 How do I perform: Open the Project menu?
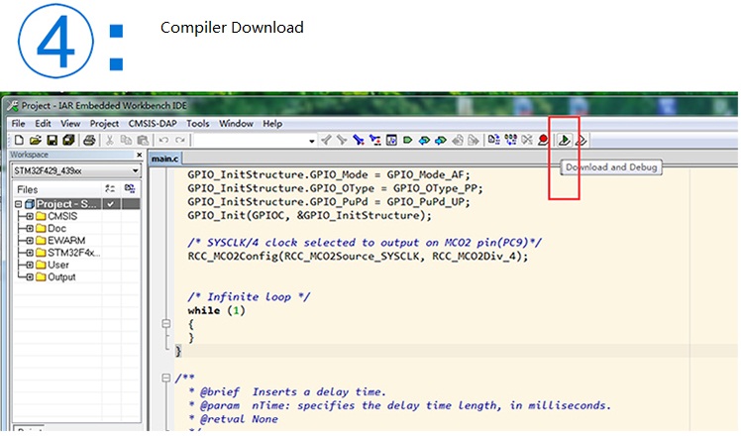[104, 124]
